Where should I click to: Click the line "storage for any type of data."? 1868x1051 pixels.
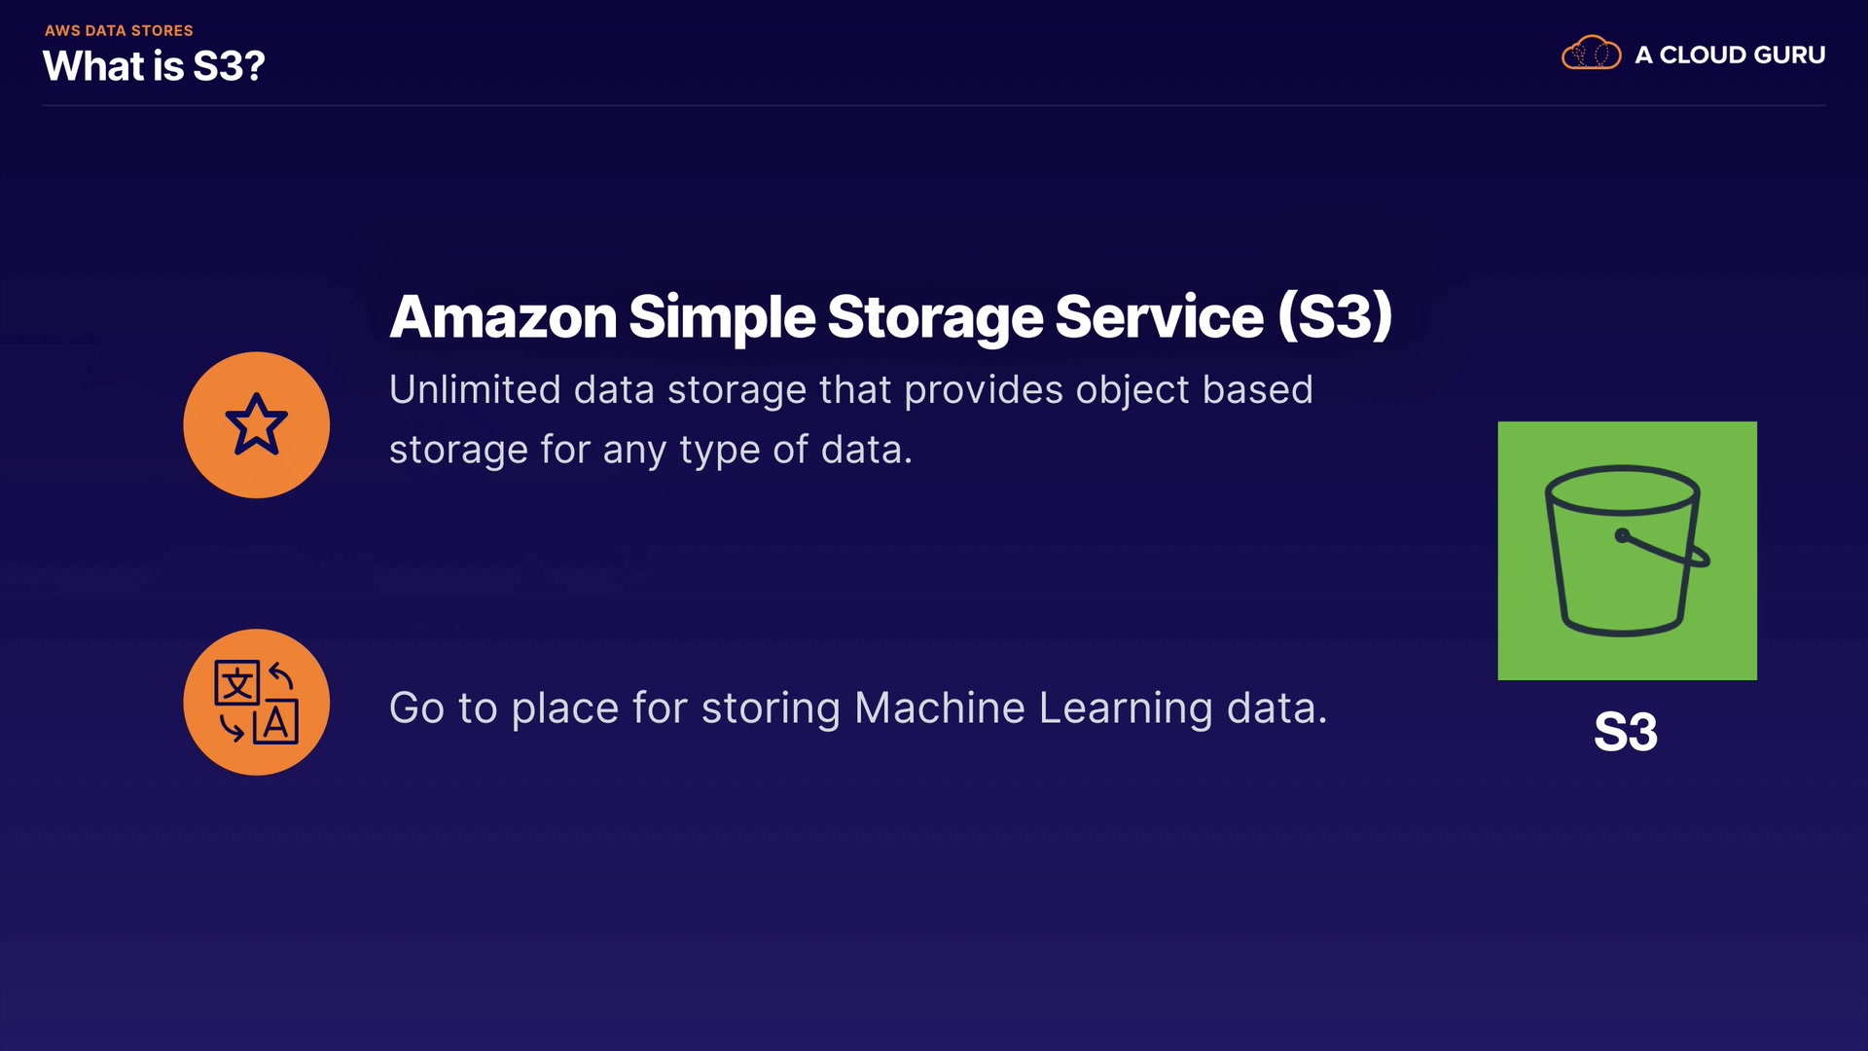click(x=650, y=450)
